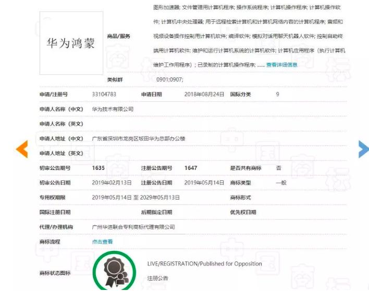Click LIVE/REGISTRATION/Published for Opposition status text

tap(204, 263)
